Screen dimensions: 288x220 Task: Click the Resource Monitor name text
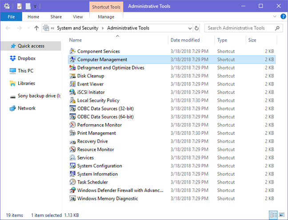click(96, 149)
